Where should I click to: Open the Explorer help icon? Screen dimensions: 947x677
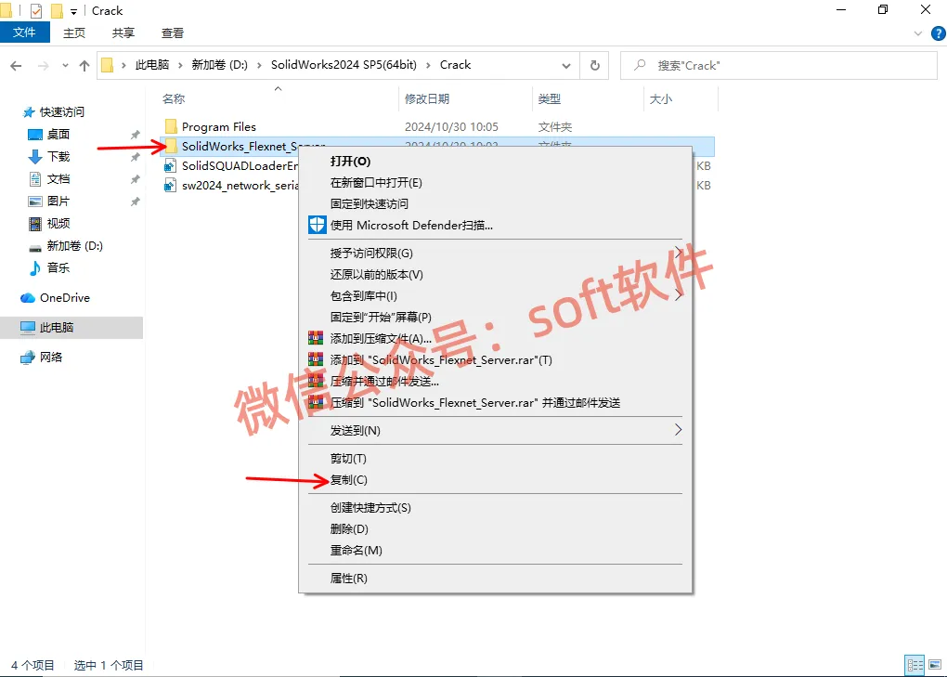click(940, 33)
